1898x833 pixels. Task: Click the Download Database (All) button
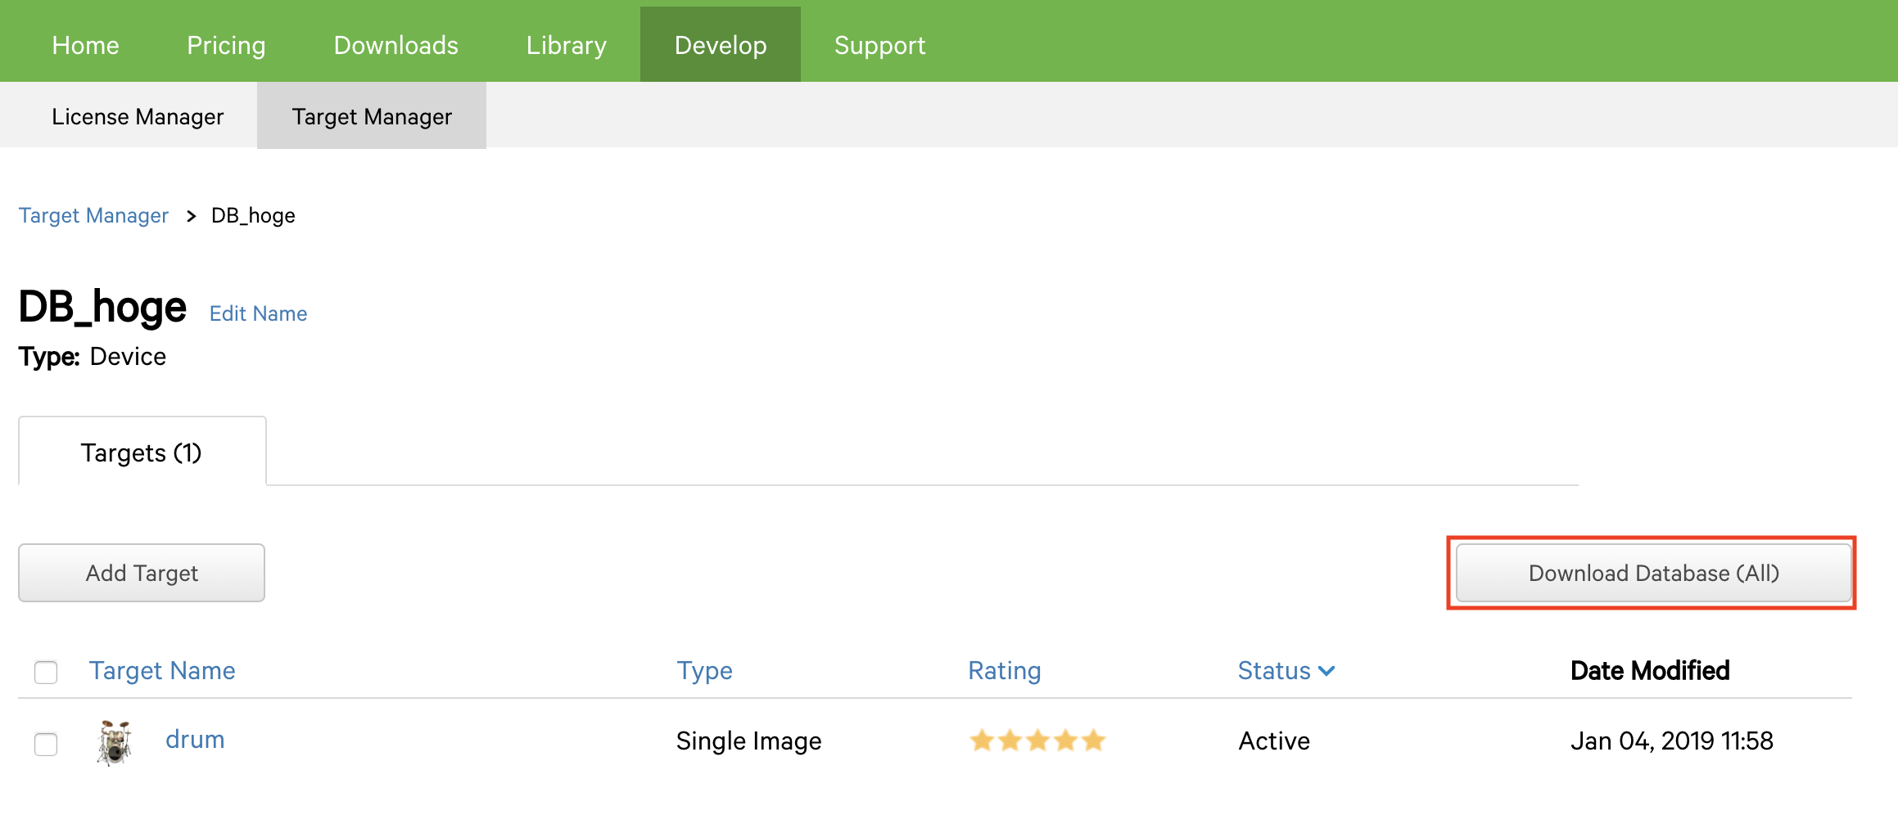[x=1653, y=573]
